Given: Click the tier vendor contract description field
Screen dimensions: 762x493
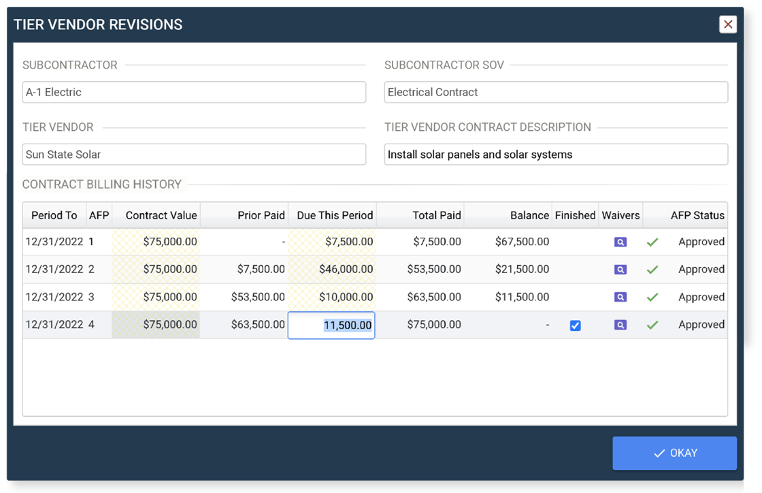Looking at the screenshot, I should pos(556,154).
